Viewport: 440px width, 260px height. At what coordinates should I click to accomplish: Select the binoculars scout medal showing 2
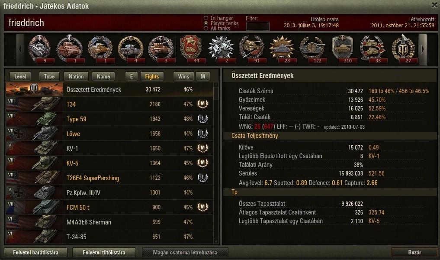[221, 49]
